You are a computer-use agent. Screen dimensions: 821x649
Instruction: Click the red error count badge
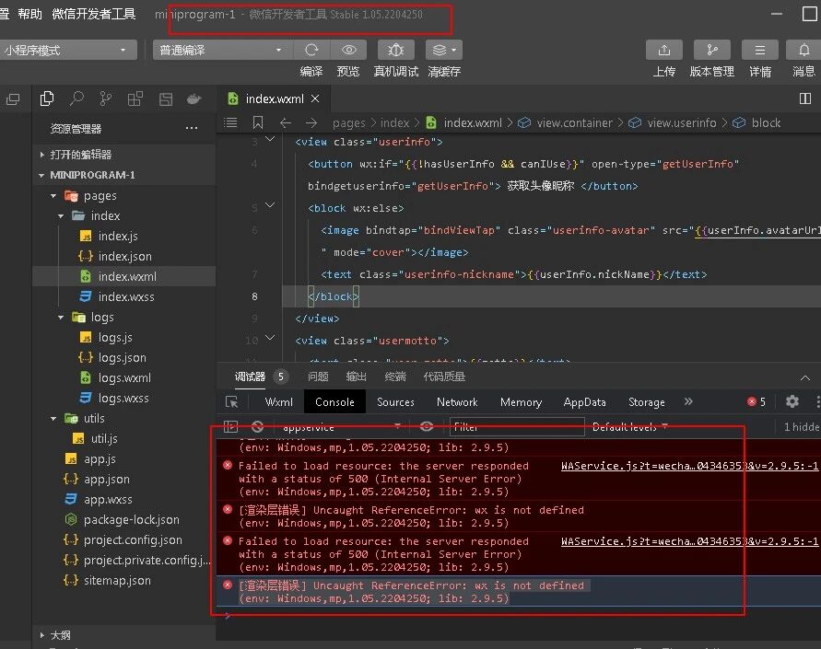(x=756, y=401)
